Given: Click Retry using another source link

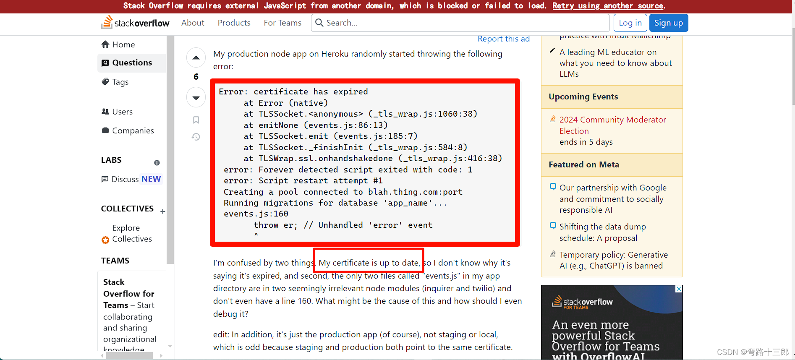Looking at the screenshot, I should [x=608, y=6].
